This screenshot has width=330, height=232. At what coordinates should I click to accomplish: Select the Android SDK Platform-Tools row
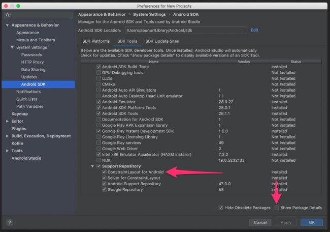tap(201, 108)
